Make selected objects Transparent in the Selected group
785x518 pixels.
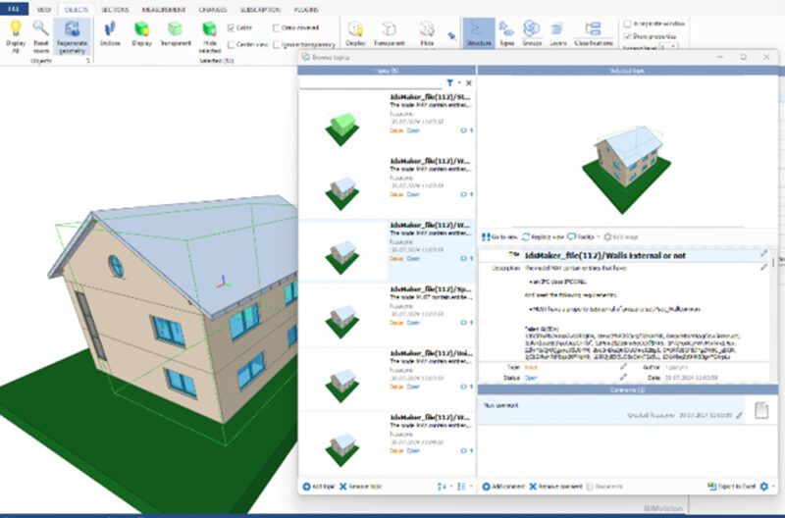tap(176, 34)
